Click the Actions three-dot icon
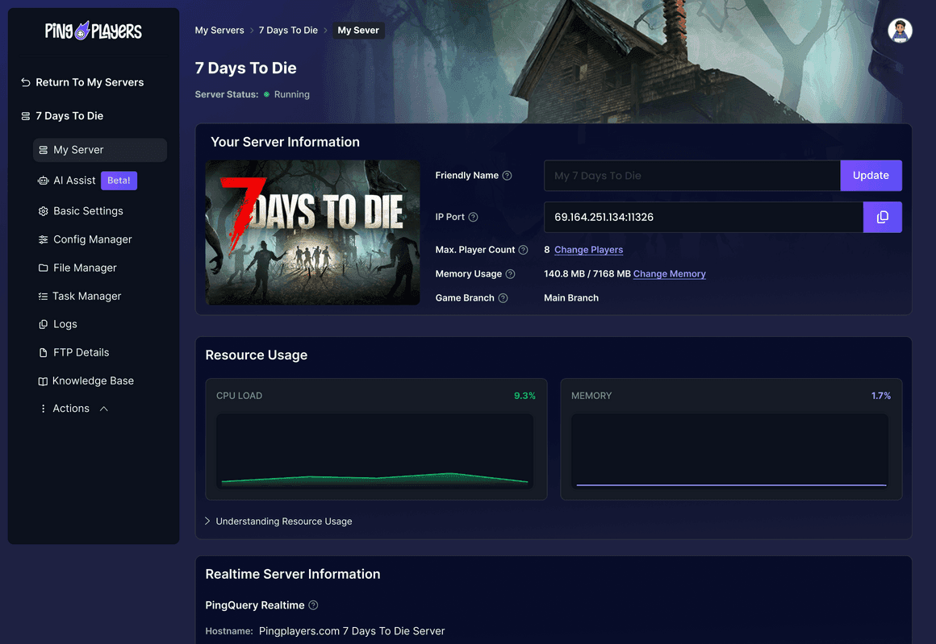The image size is (936, 644). coord(43,409)
